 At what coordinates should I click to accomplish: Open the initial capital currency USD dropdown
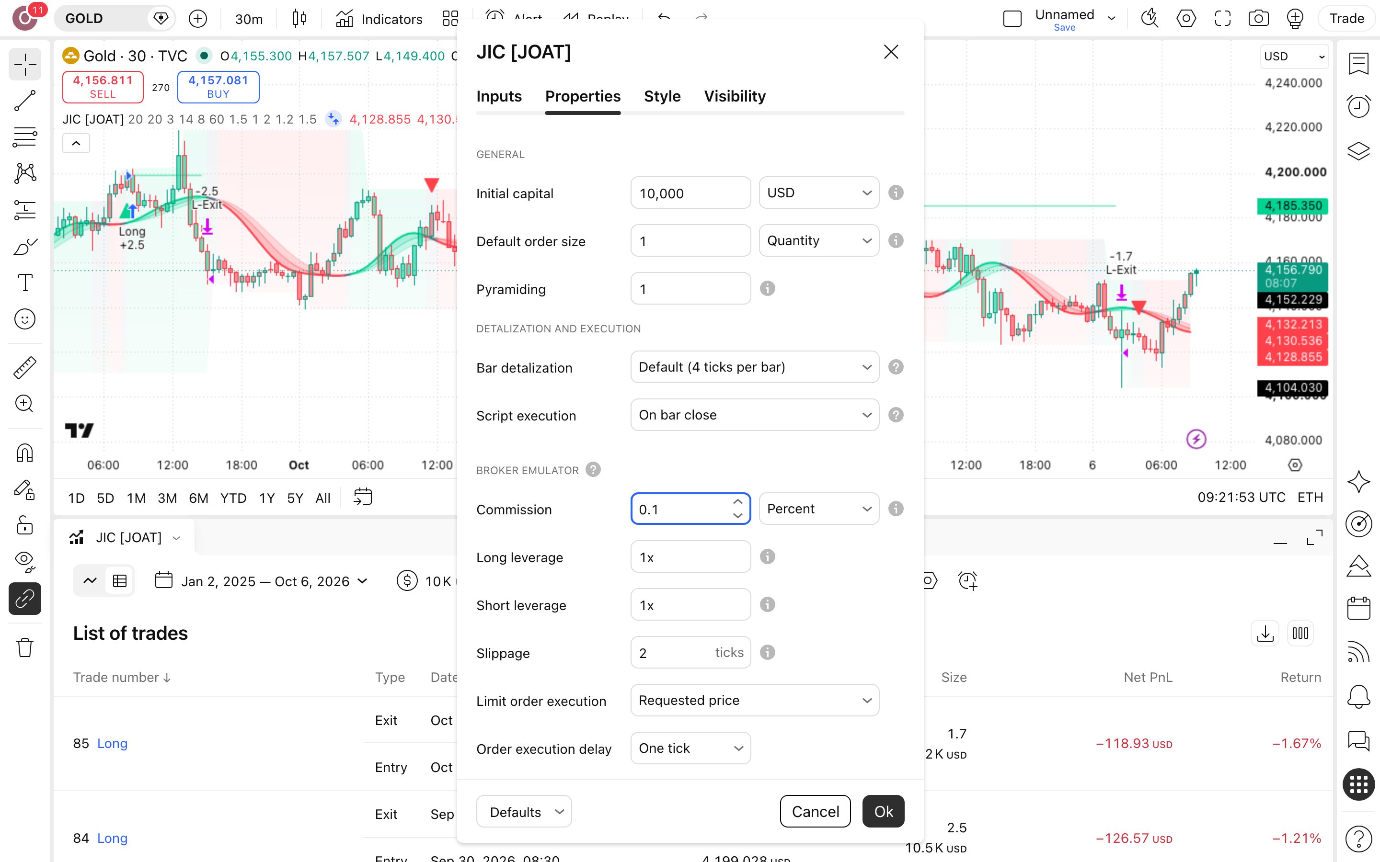pos(819,193)
